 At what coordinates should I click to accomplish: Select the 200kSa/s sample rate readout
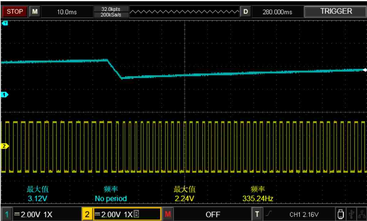tap(111, 15)
